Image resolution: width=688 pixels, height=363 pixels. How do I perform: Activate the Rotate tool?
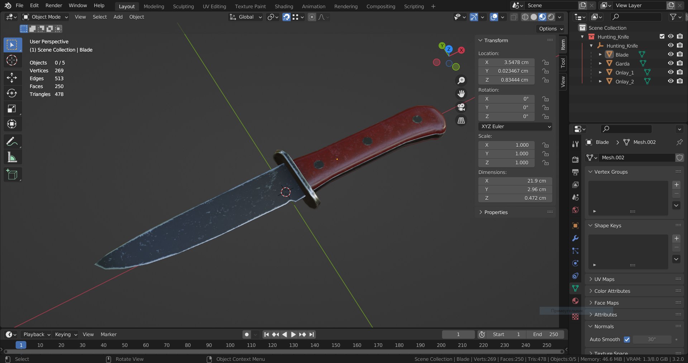click(x=12, y=93)
